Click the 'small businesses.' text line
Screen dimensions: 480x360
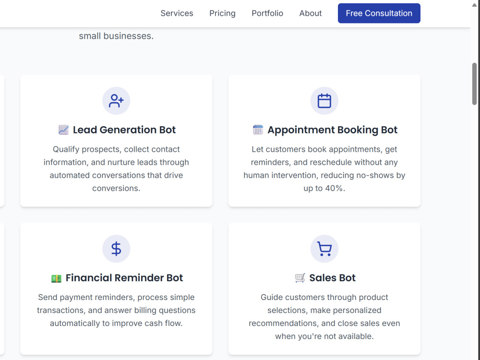point(116,36)
